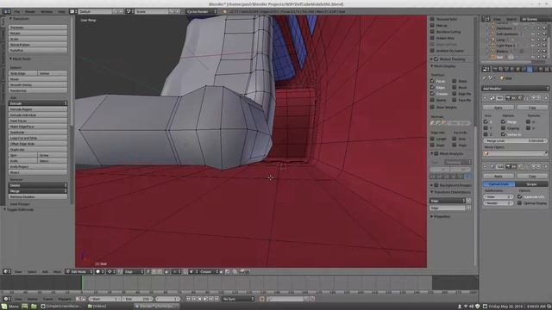Open the Delete dropdown
The width and height of the screenshot is (552, 310).
click(38, 185)
